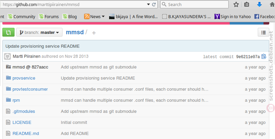Open the rpm folder
This screenshot has width=275, height=139.
pyautogui.click(x=16, y=100)
